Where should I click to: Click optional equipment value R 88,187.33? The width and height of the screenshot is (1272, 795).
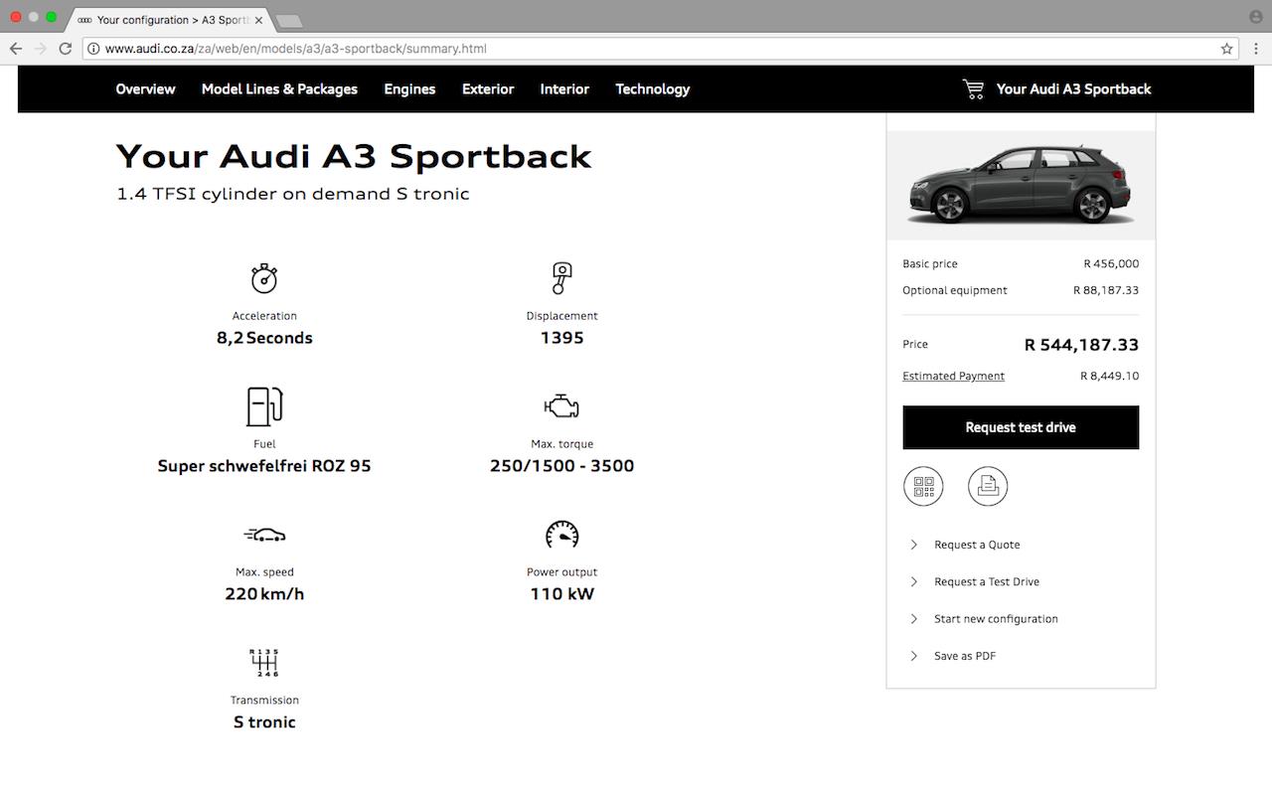(x=1106, y=290)
